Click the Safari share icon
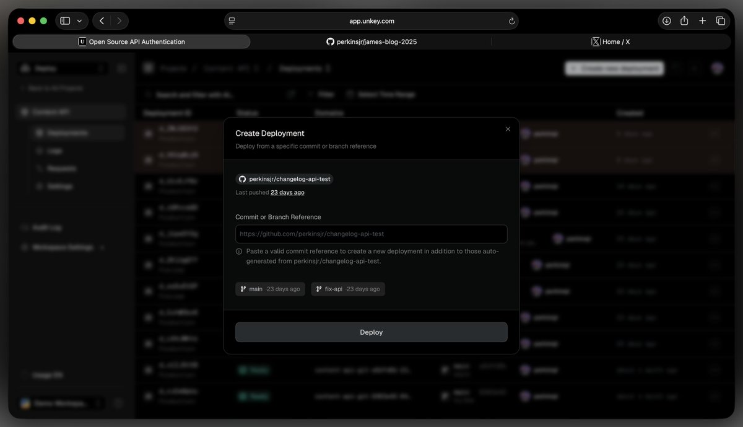Screen dimensions: 743x427 (684, 20)
